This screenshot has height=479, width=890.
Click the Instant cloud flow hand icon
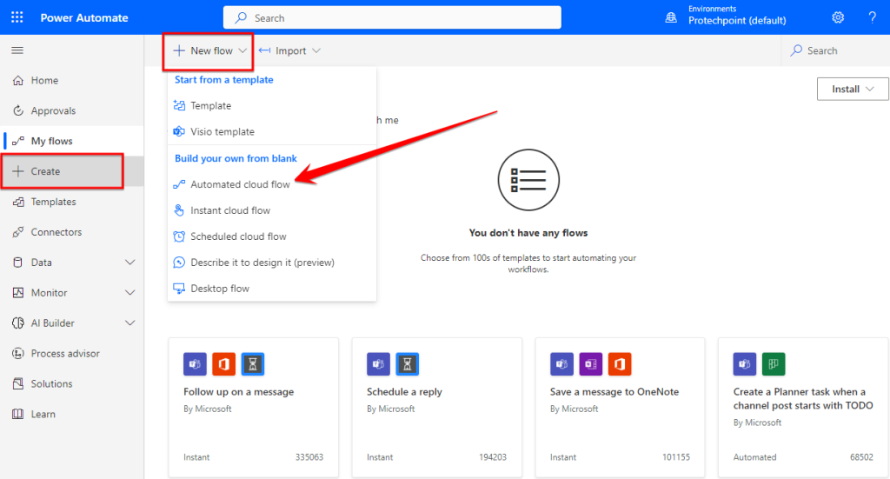[179, 210]
